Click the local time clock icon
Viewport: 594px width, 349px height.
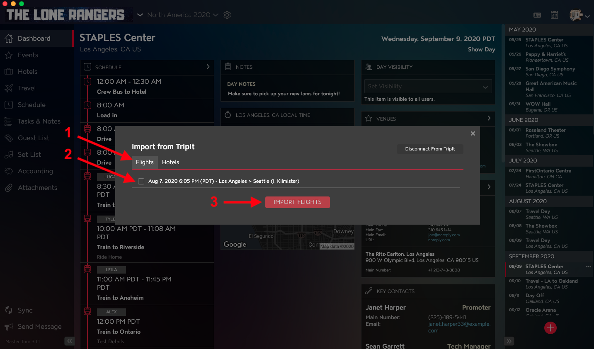pyautogui.click(x=228, y=115)
